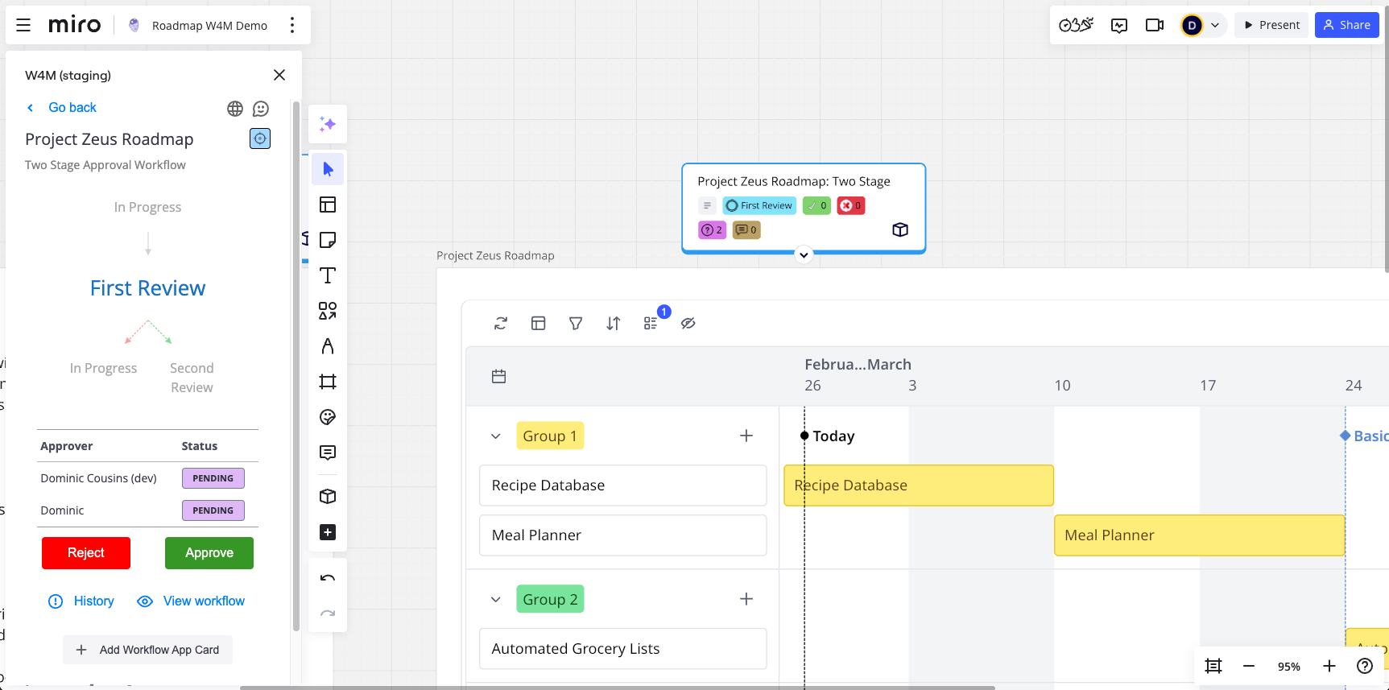The height and width of the screenshot is (690, 1389).
Task: Toggle hidden items eye icon
Action: 688,324
